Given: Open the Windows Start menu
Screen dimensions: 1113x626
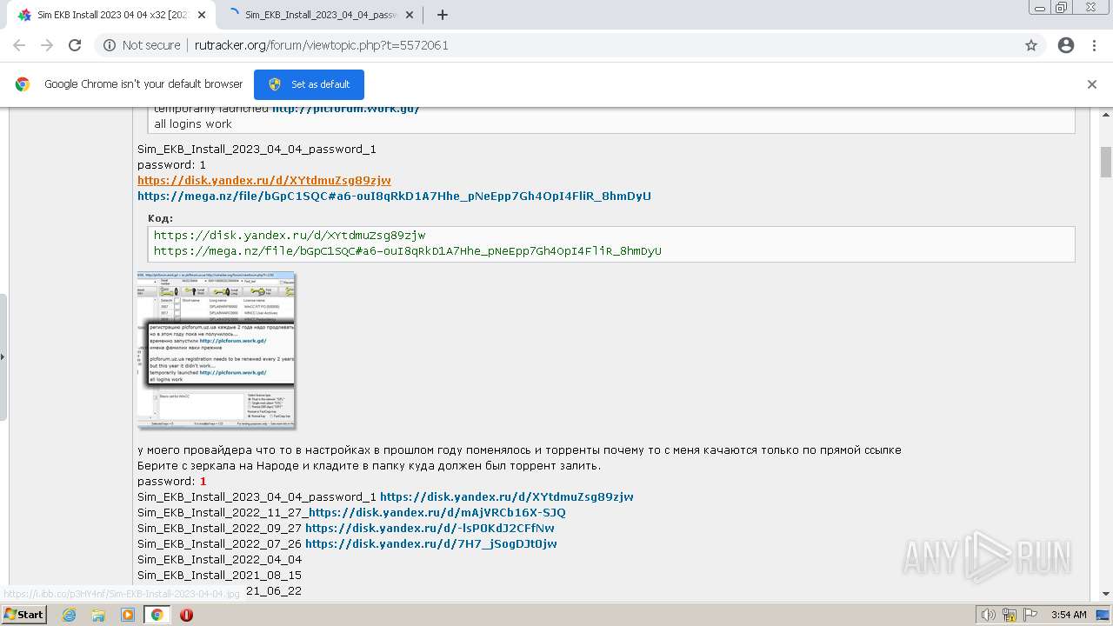Looking at the screenshot, I should coord(23,615).
